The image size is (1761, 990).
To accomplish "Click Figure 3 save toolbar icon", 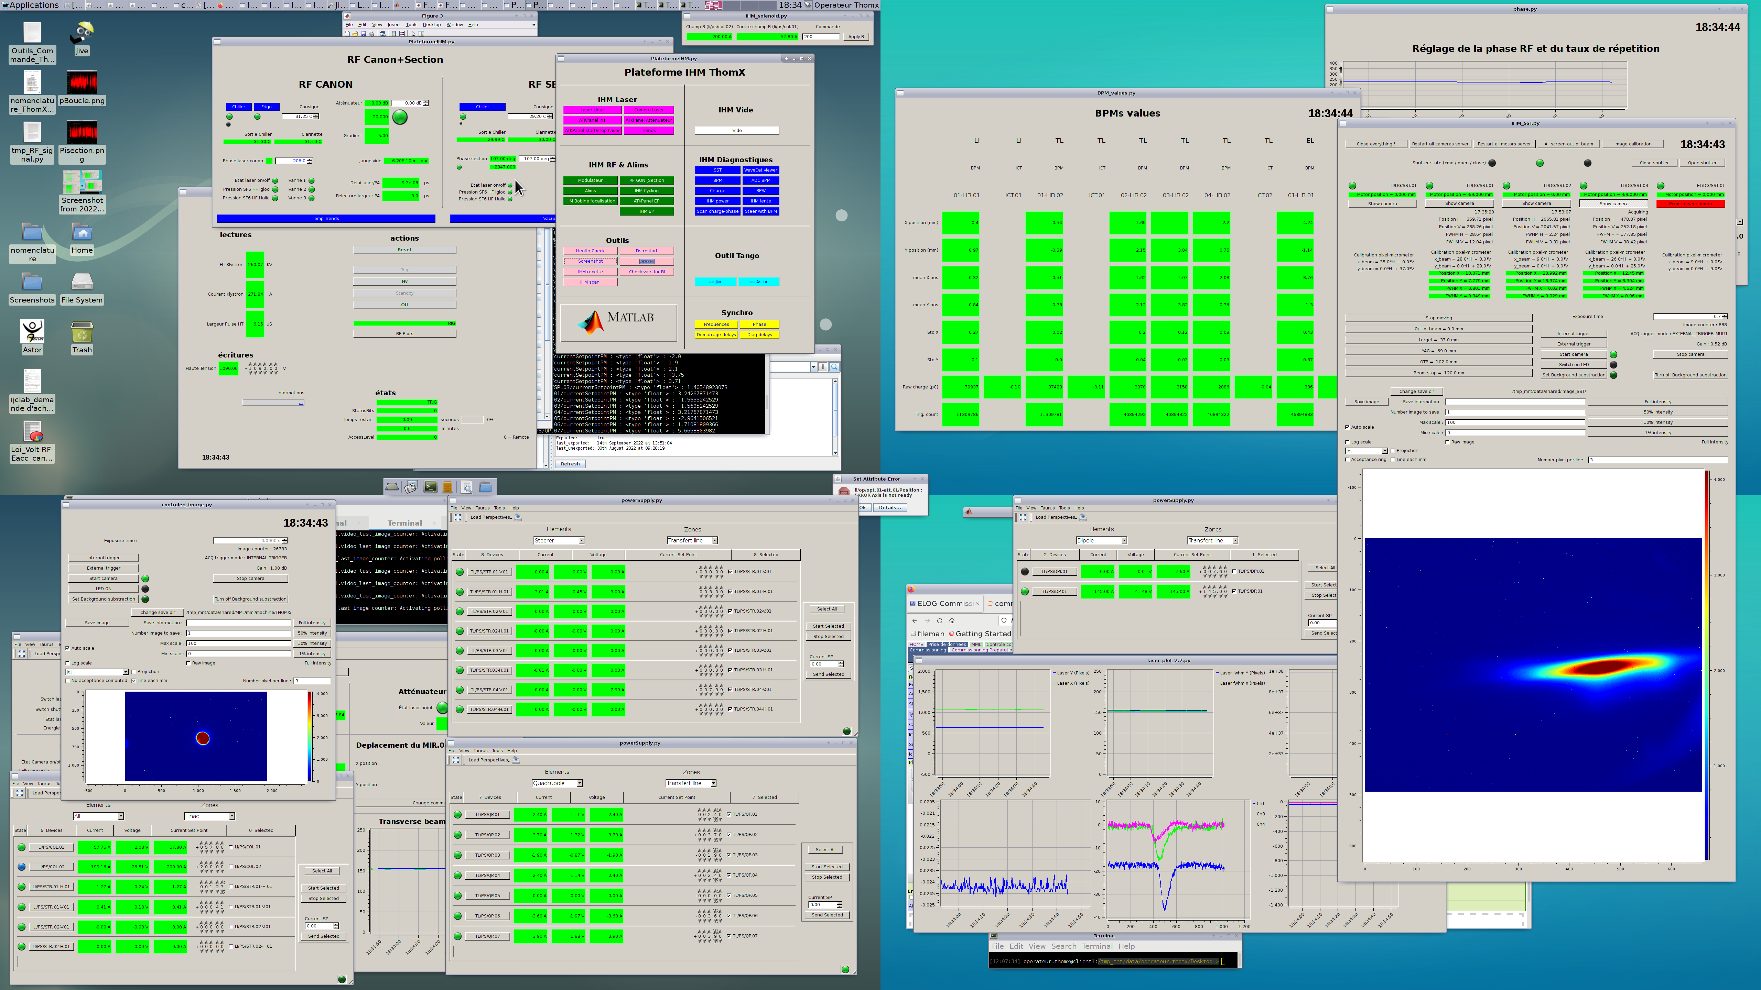I will click(364, 33).
